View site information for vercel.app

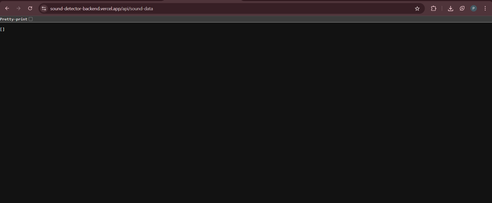pyautogui.click(x=44, y=9)
